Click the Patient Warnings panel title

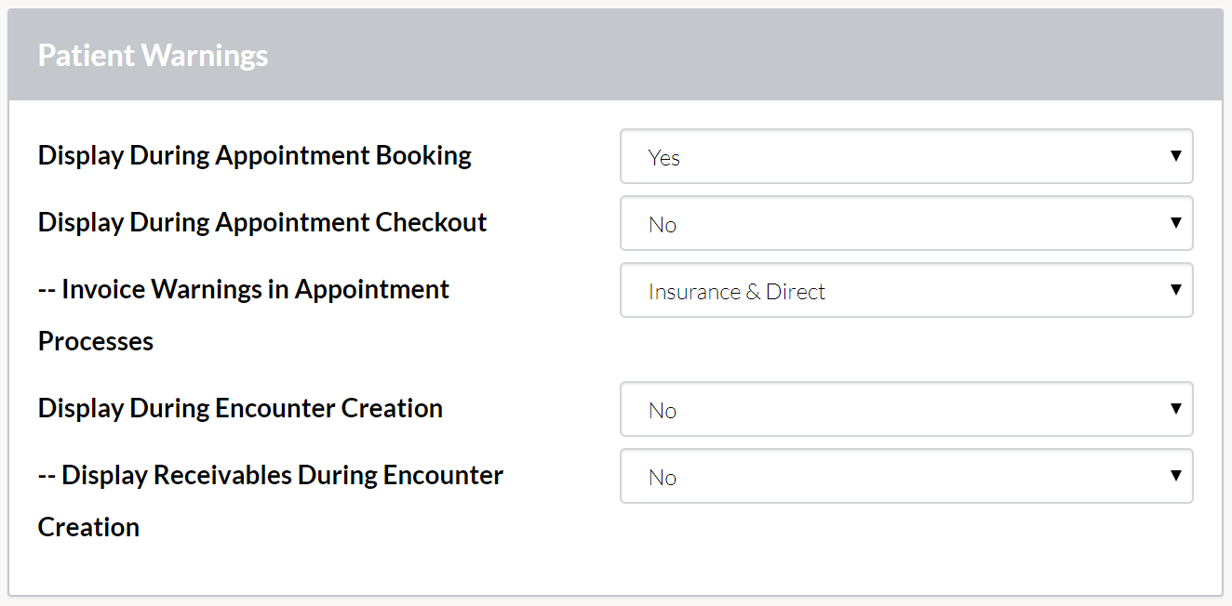[153, 55]
